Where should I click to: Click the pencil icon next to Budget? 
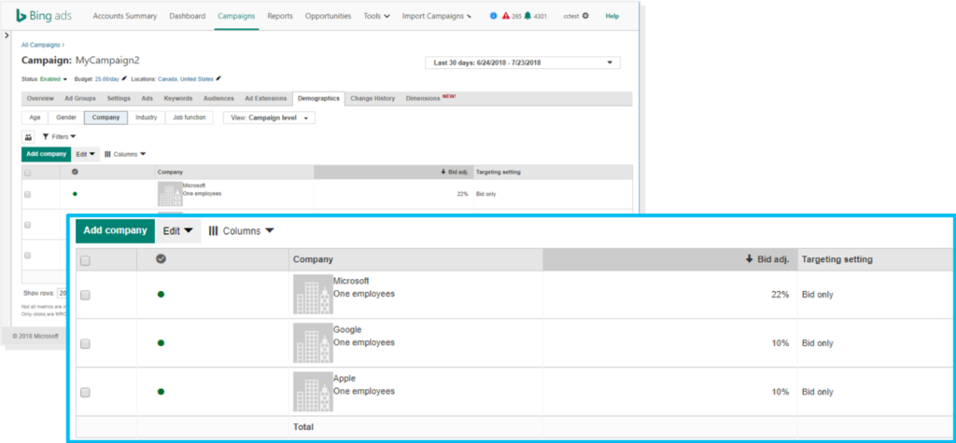point(124,78)
